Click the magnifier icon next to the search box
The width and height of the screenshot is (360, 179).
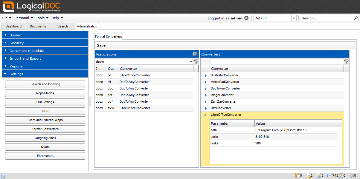355,18
